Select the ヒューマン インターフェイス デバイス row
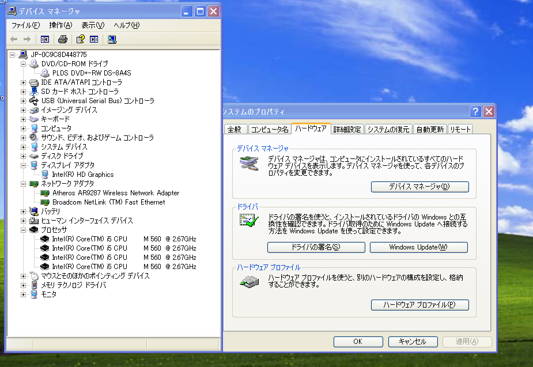Screen dimensions: 533x367 (x=87, y=221)
